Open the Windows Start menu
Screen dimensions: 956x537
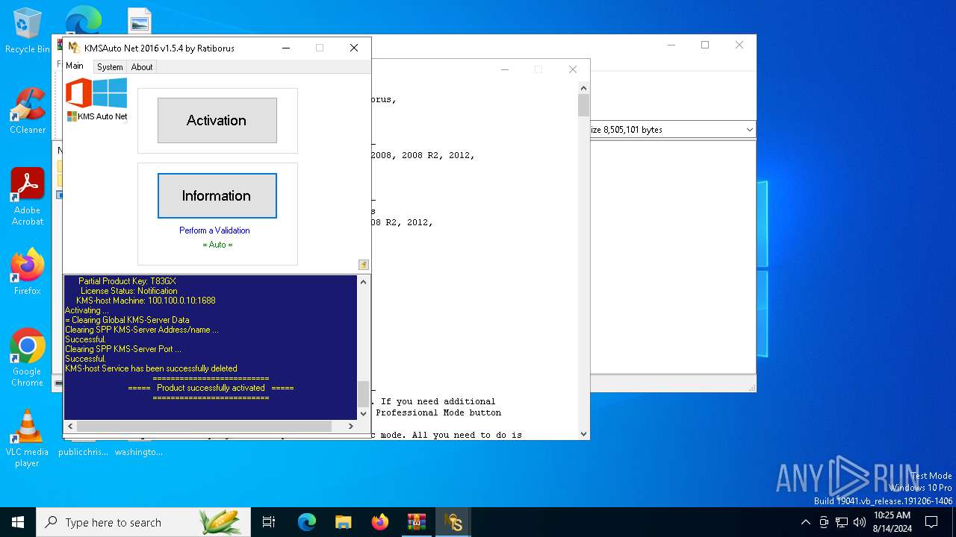pos(18,522)
